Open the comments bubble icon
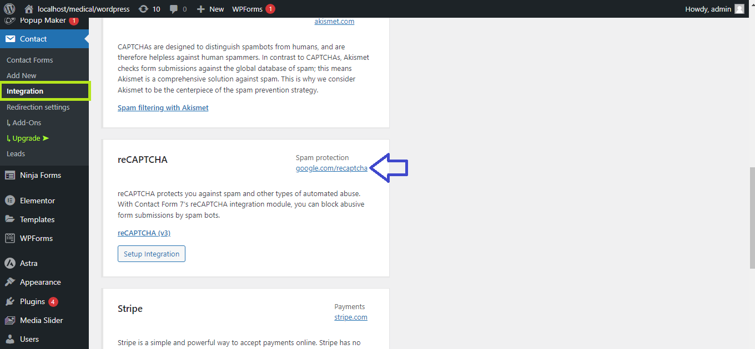The image size is (755, 349). pos(174,9)
